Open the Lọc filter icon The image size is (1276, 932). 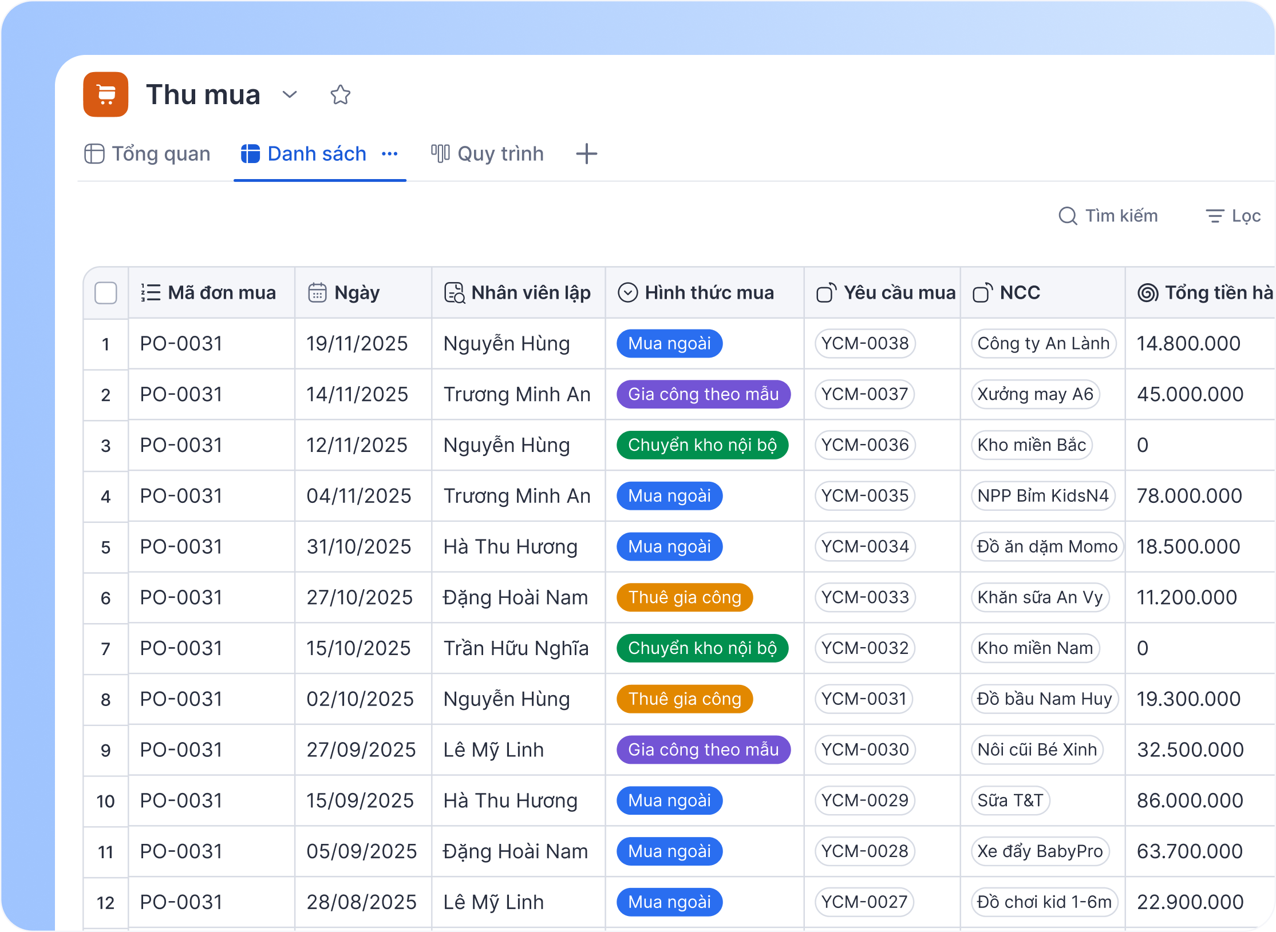1214,216
